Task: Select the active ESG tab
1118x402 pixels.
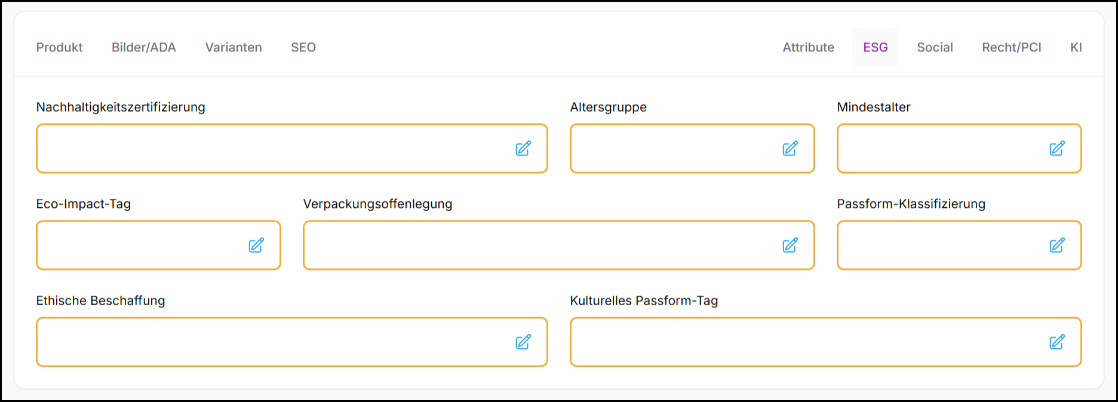Action: (876, 47)
